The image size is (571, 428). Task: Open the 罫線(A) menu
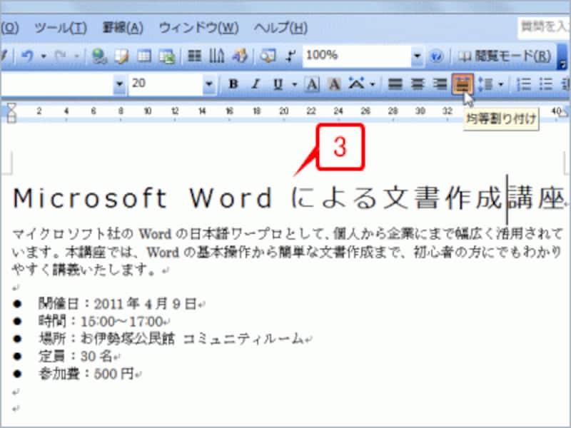[123, 28]
